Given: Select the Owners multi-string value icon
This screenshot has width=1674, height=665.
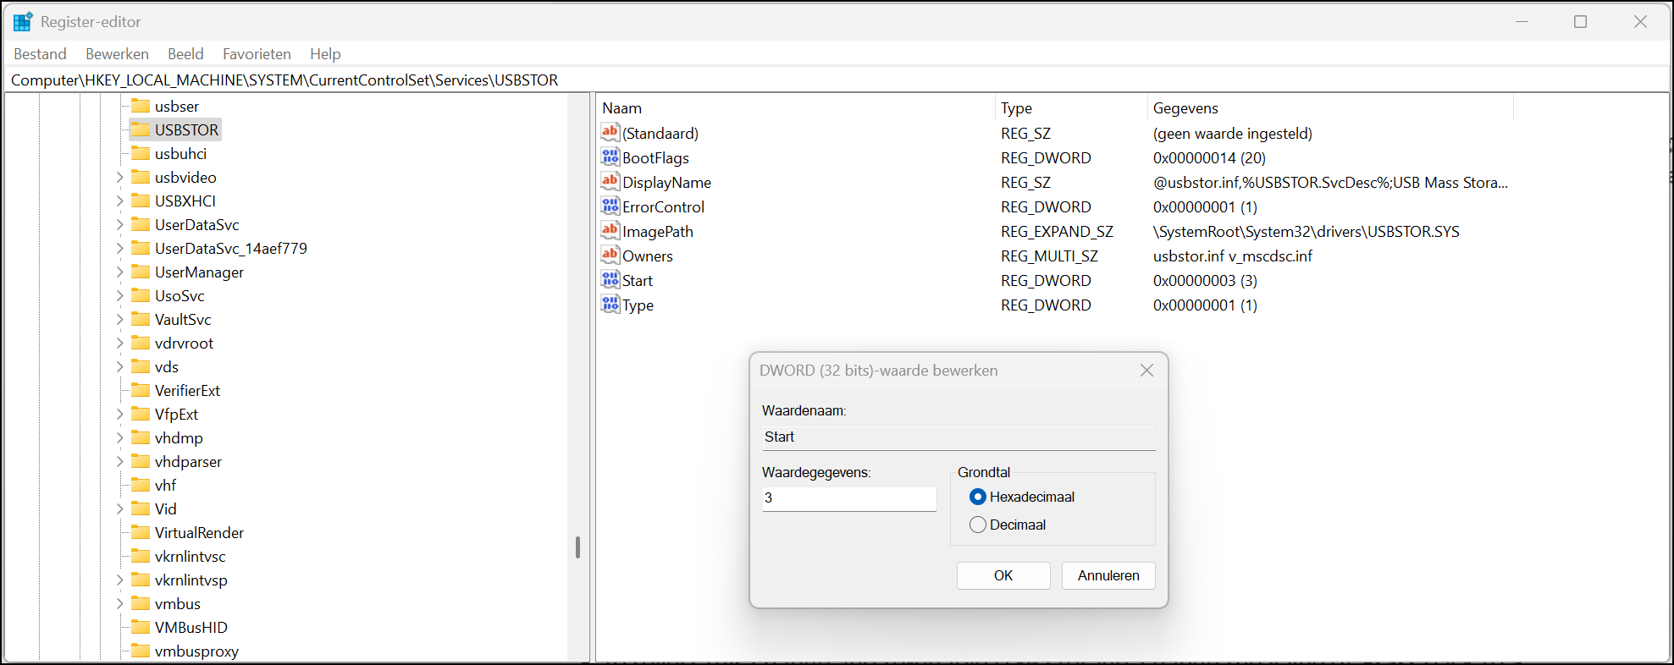Looking at the screenshot, I should point(610,256).
